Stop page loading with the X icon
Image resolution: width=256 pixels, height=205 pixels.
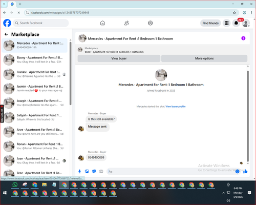(x=19, y=13)
